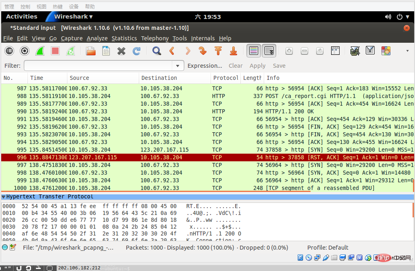
Task: Reload the capture file icon
Action: click(x=137, y=50)
